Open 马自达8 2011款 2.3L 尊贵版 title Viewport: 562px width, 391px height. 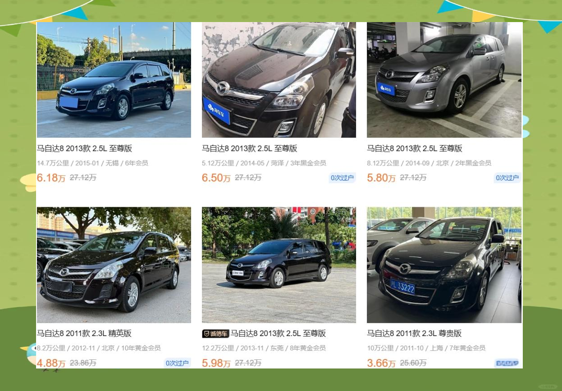[x=414, y=334]
